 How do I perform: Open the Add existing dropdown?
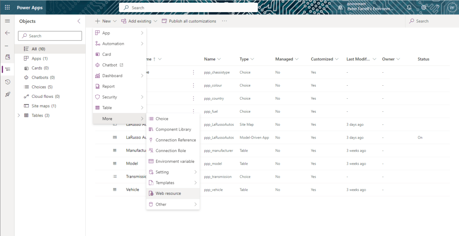tap(139, 21)
